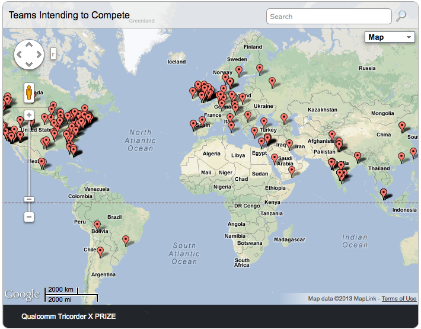Select the pin east of the Black Sea
The height and width of the screenshot is (329, 421).
coord(284,118)
